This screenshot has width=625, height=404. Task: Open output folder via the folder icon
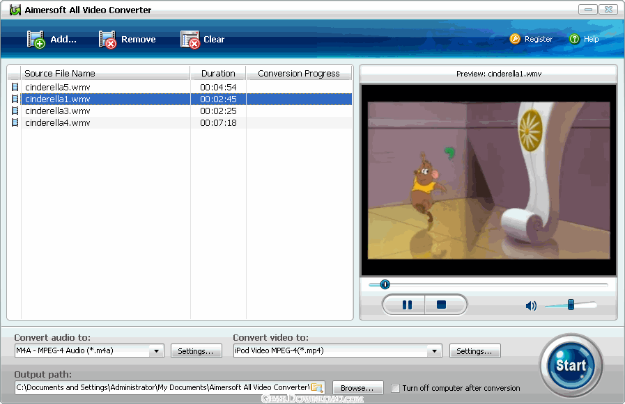click(x=317, y=387)
